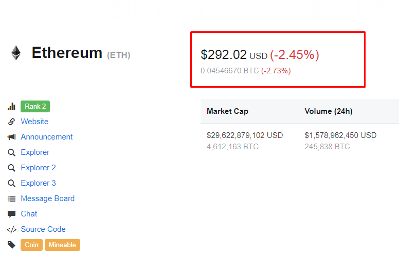
Task: Select the orange Mineable tag
Action: (62, 245)
